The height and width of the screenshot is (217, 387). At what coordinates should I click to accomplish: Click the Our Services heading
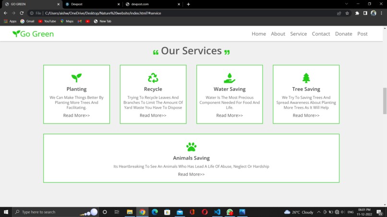click(x=191, y=51)
